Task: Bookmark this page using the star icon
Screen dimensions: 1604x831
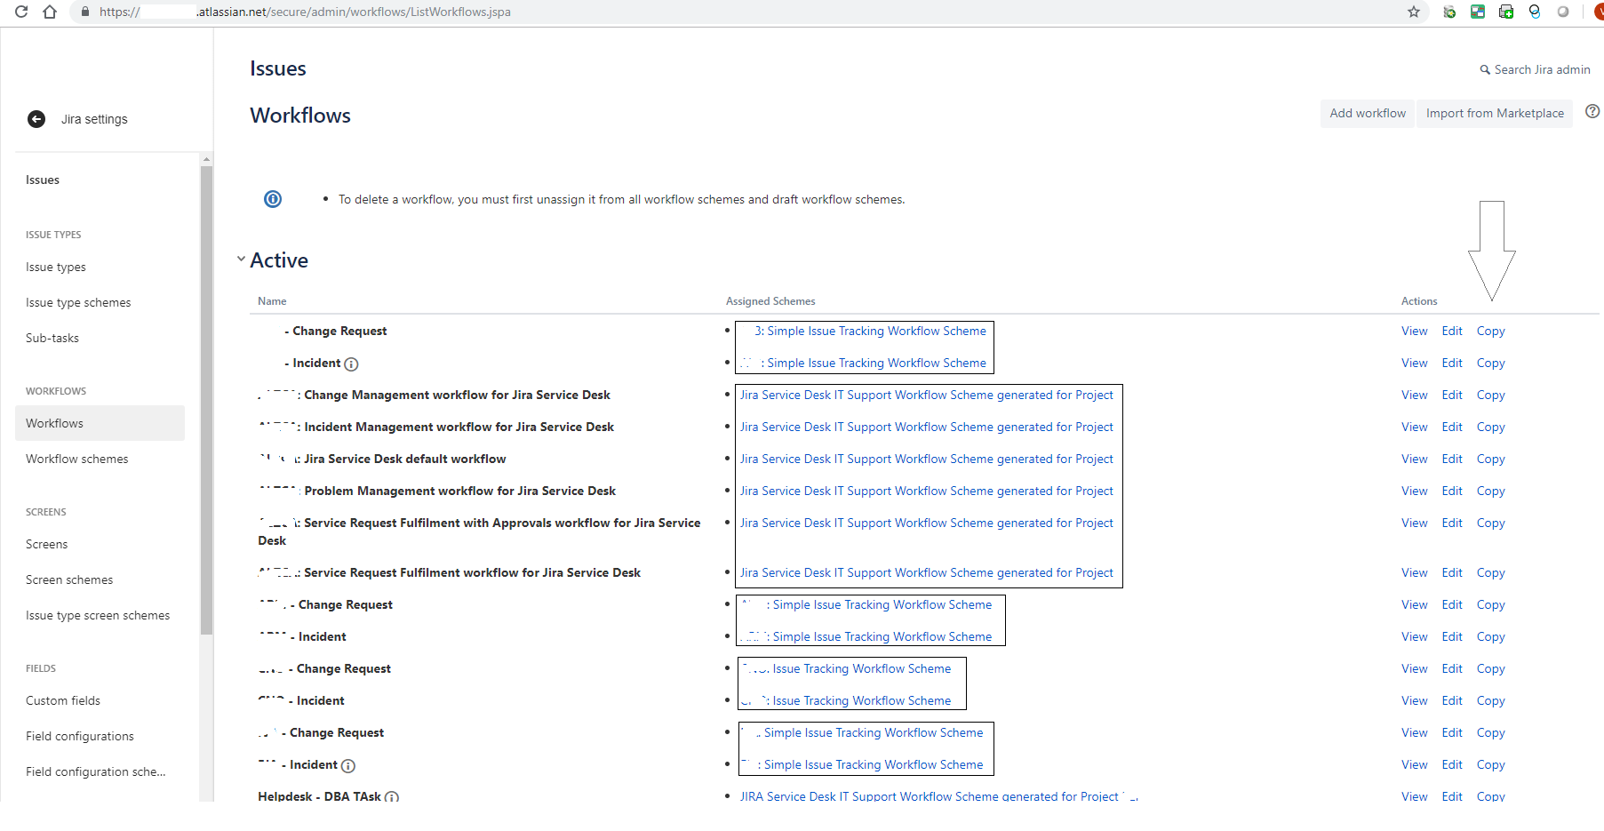Action: [1413, 12]
